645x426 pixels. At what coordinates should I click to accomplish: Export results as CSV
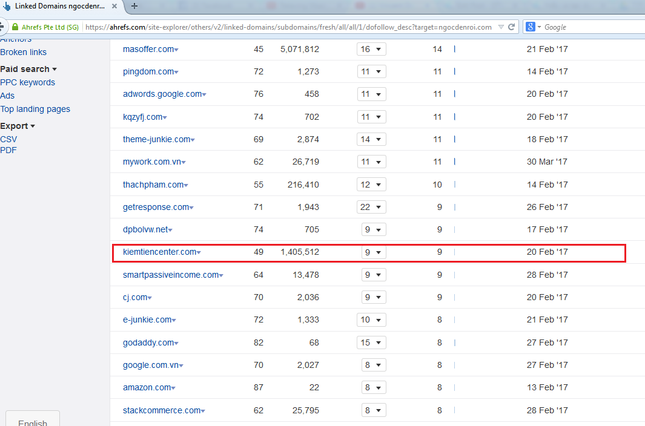pyautogui.click(x=8, y=139)
